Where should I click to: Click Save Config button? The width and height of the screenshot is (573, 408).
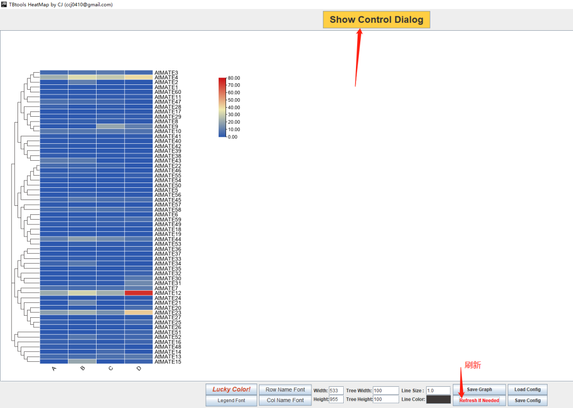point(527,401)
